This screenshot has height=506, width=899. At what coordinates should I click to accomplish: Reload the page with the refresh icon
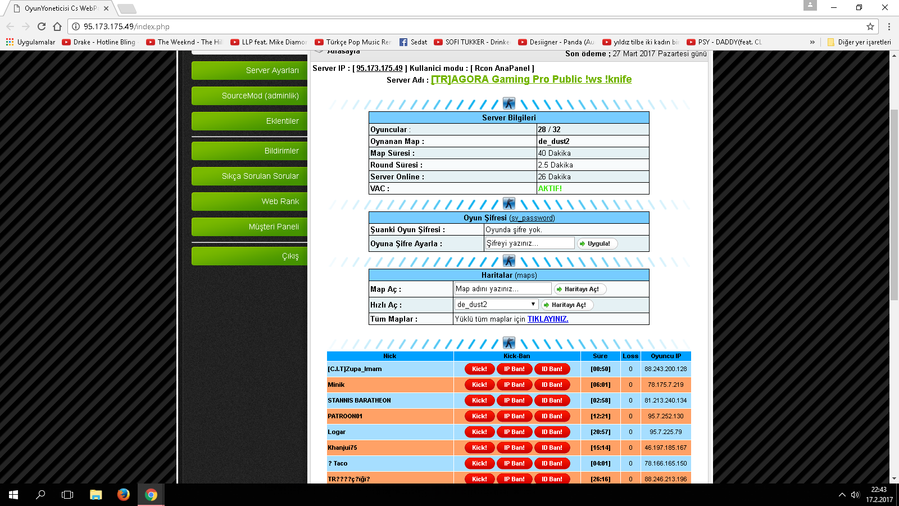(x=42, y=26)
